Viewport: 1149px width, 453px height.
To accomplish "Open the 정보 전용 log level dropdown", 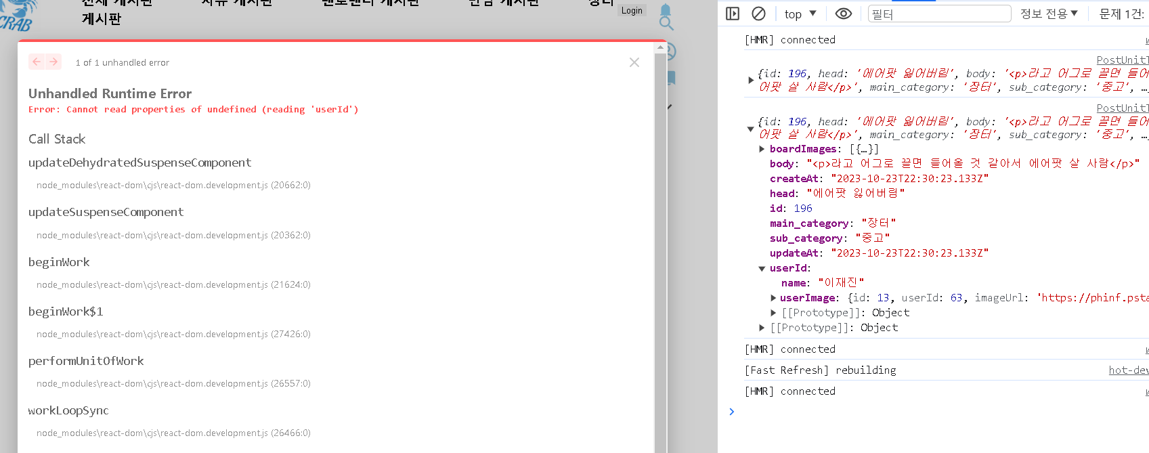I will coord(1049,14).
